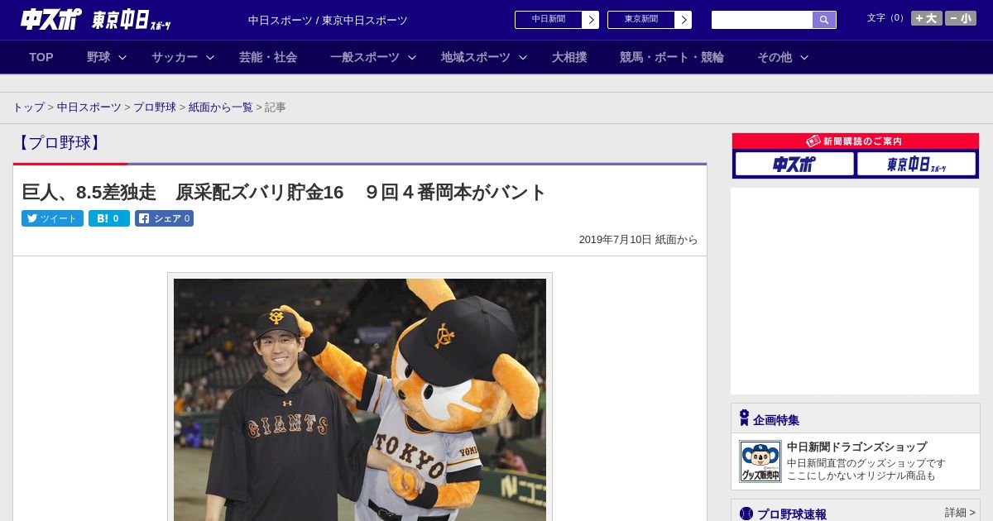The width and height of the screenshot is (993, 521).
Task: Focus the site search input field
Action: click(x=762, y=20)
